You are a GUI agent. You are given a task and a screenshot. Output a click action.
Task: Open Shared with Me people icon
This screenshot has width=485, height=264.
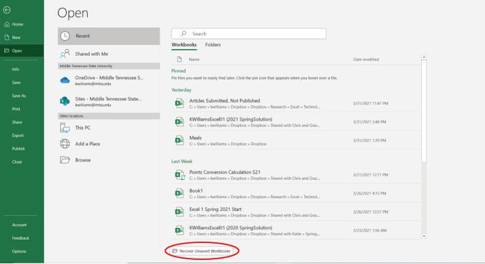coord(65,54)
